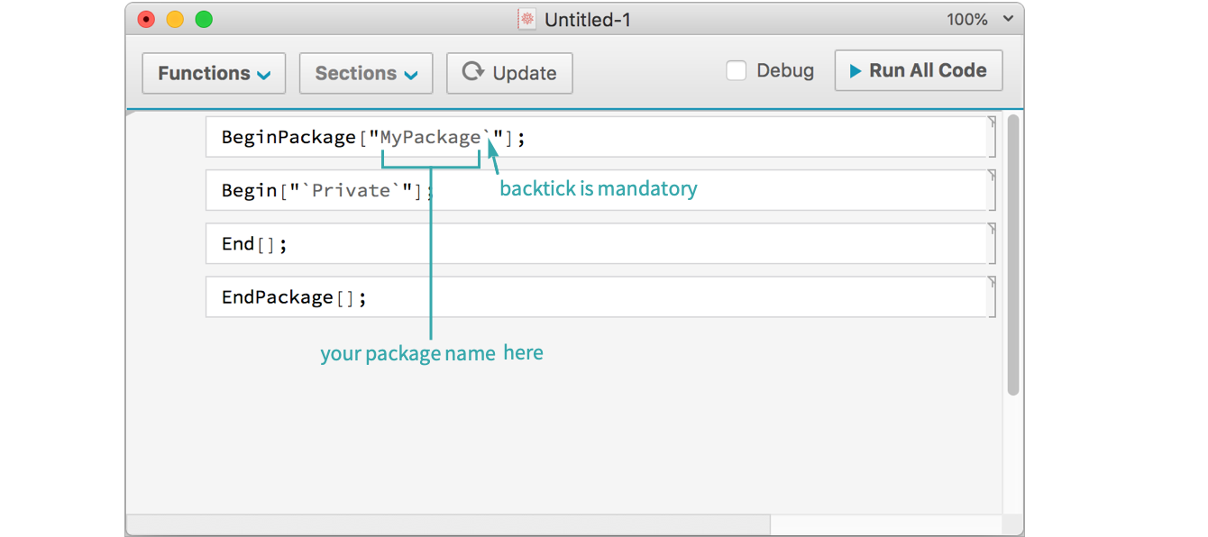The image size is (1208, 537).
Task: Place cursor in BeginPackage code cell
Action: [721, 137]
